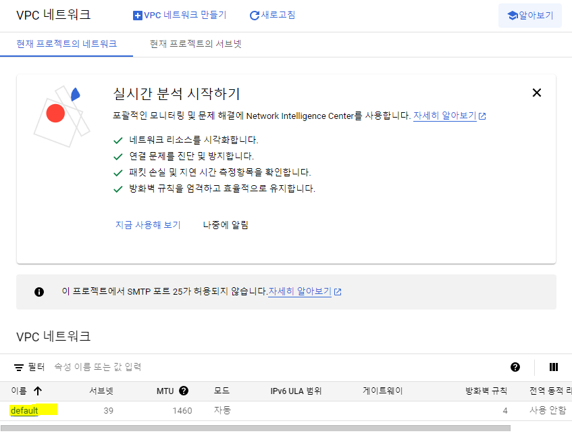Click the table help question icon
Image resolution: width=572 pixels, height=440 pixels.
(x=515, y=367)
